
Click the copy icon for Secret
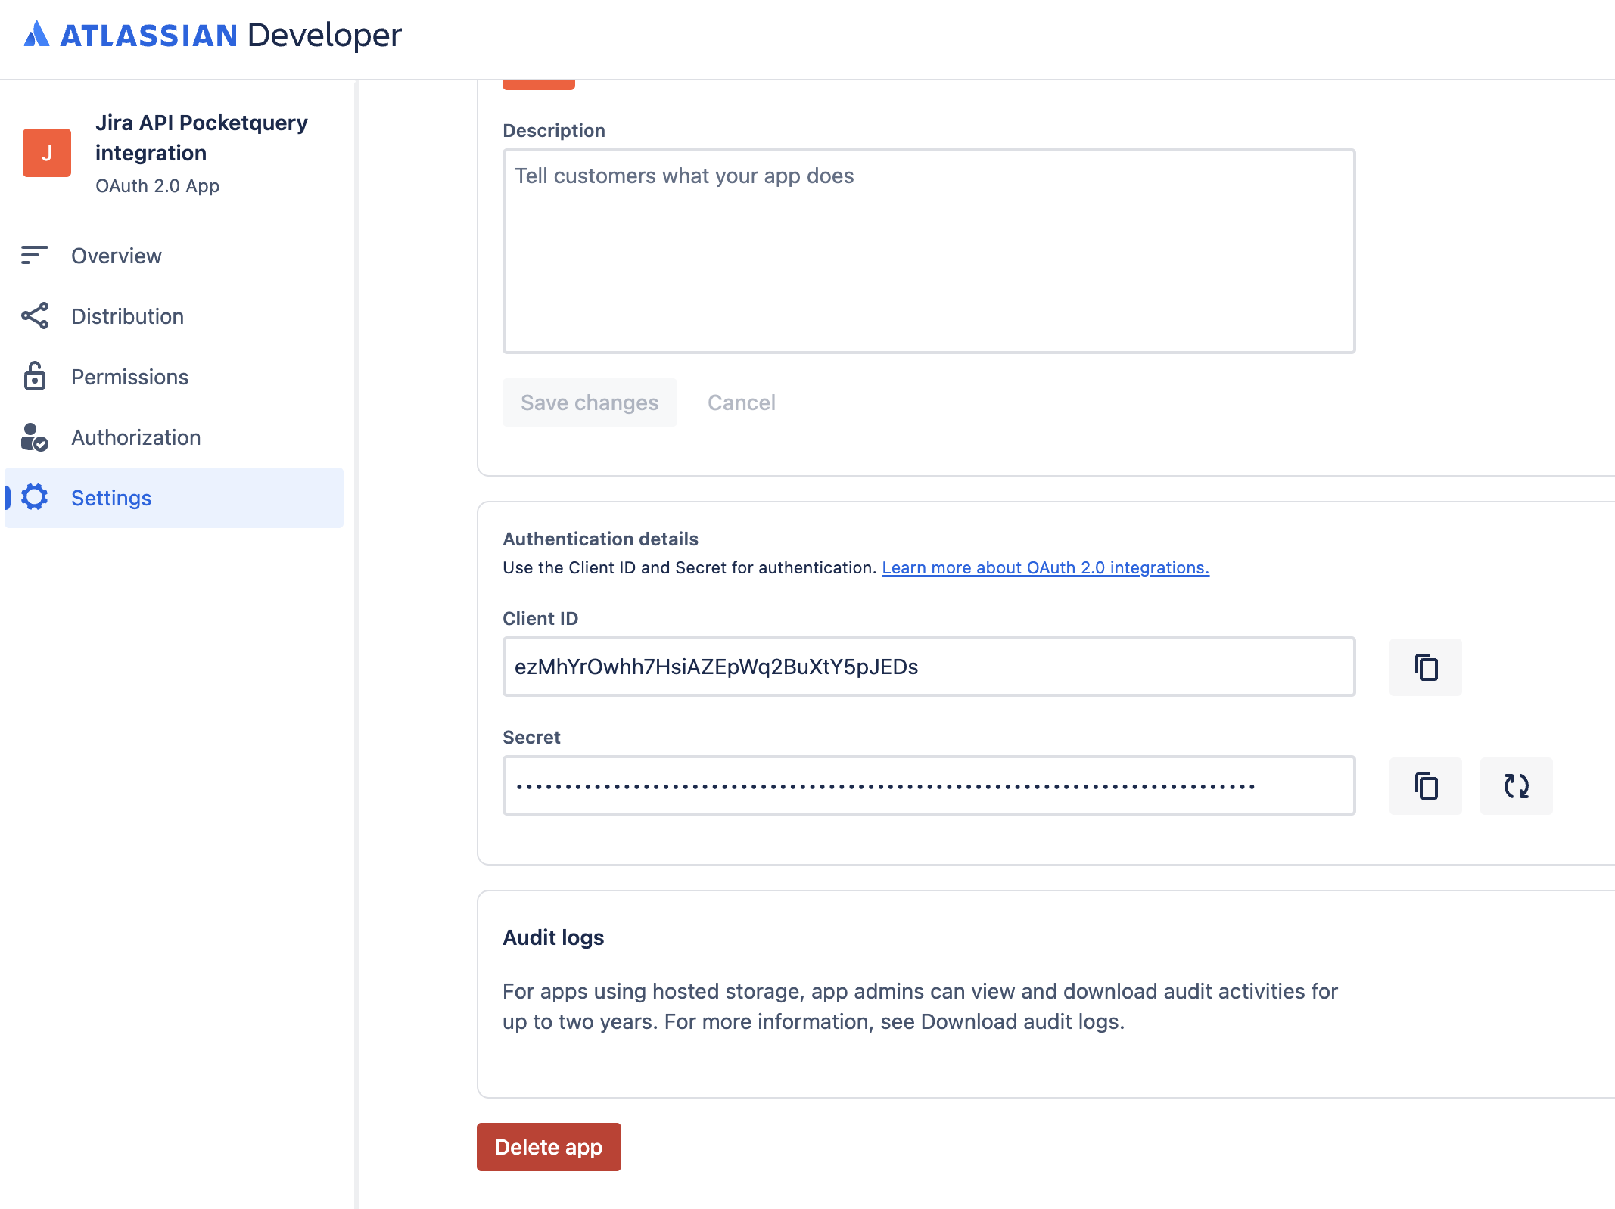[x=1426, y=786]
